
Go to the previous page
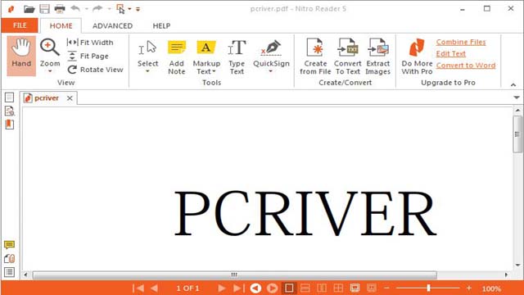point(154,288)
